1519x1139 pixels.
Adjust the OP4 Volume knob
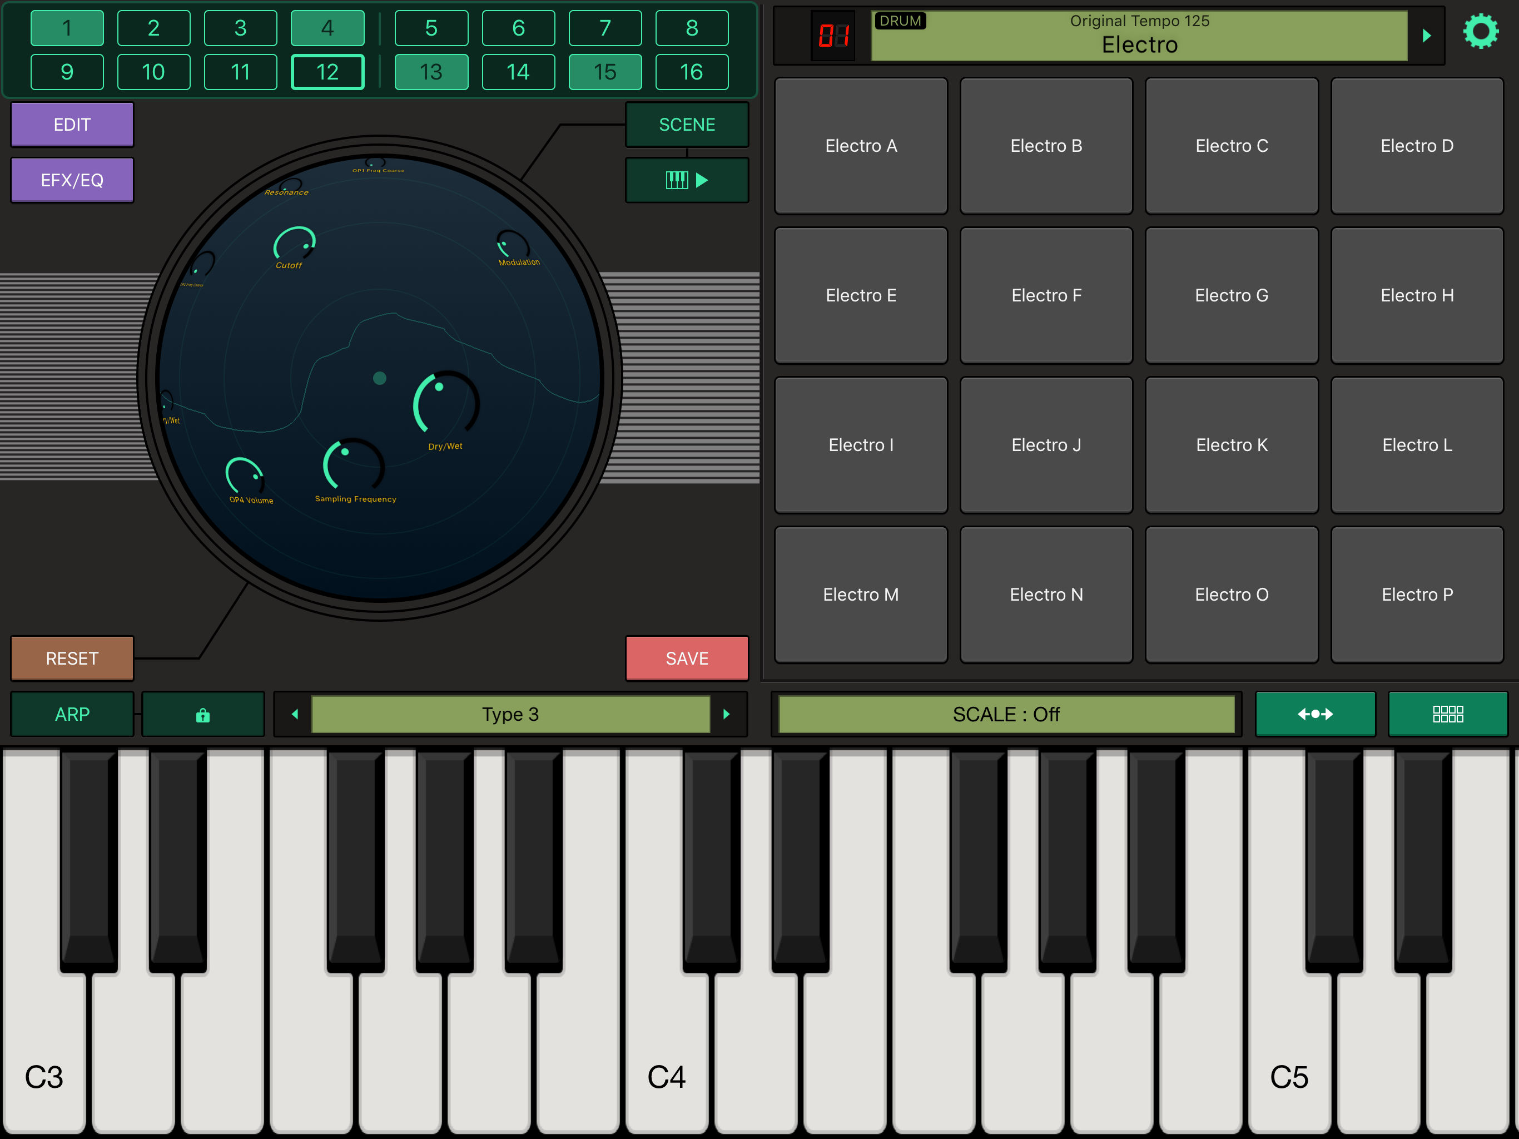pos(245,476)
